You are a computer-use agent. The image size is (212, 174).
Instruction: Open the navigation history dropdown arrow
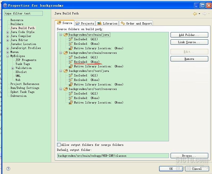(x=200, y=14)
